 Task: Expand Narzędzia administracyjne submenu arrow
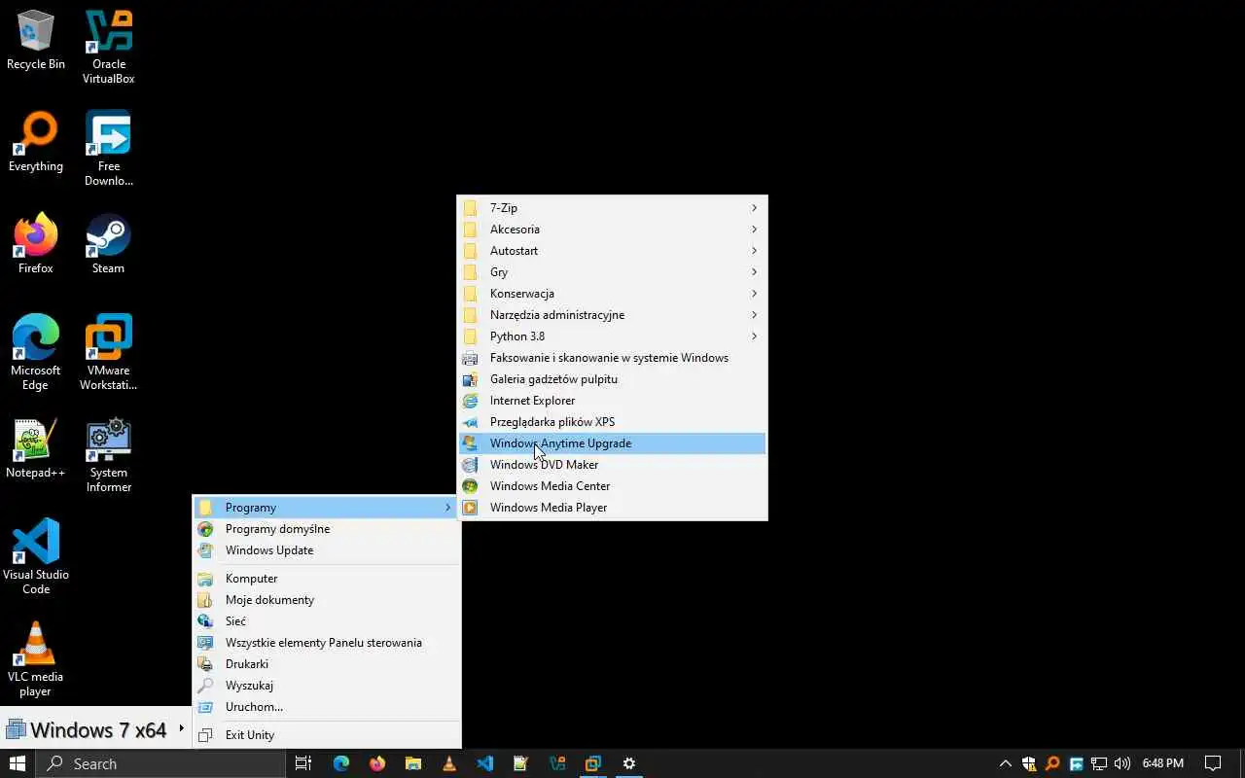754,315
